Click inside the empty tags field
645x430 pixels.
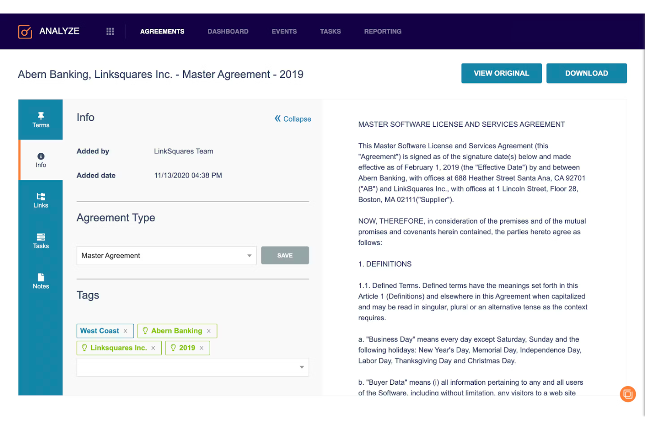183,367
